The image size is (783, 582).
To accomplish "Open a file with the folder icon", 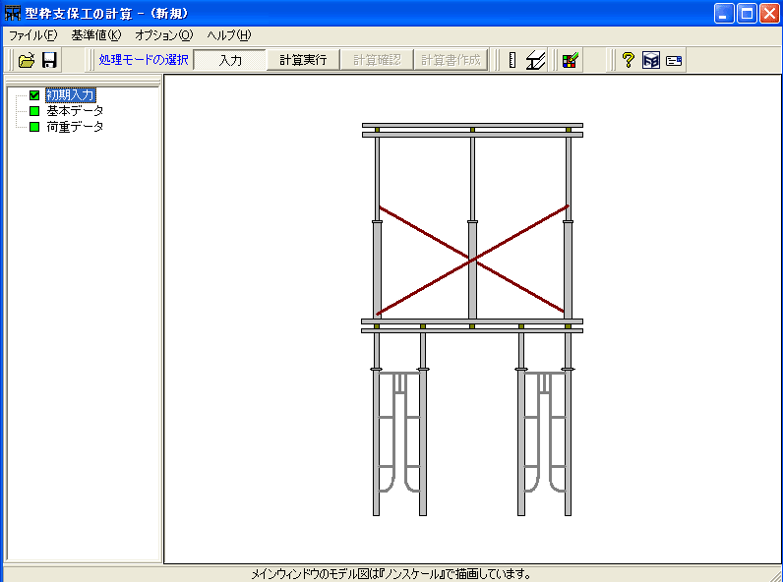I will tap(27, 60).
